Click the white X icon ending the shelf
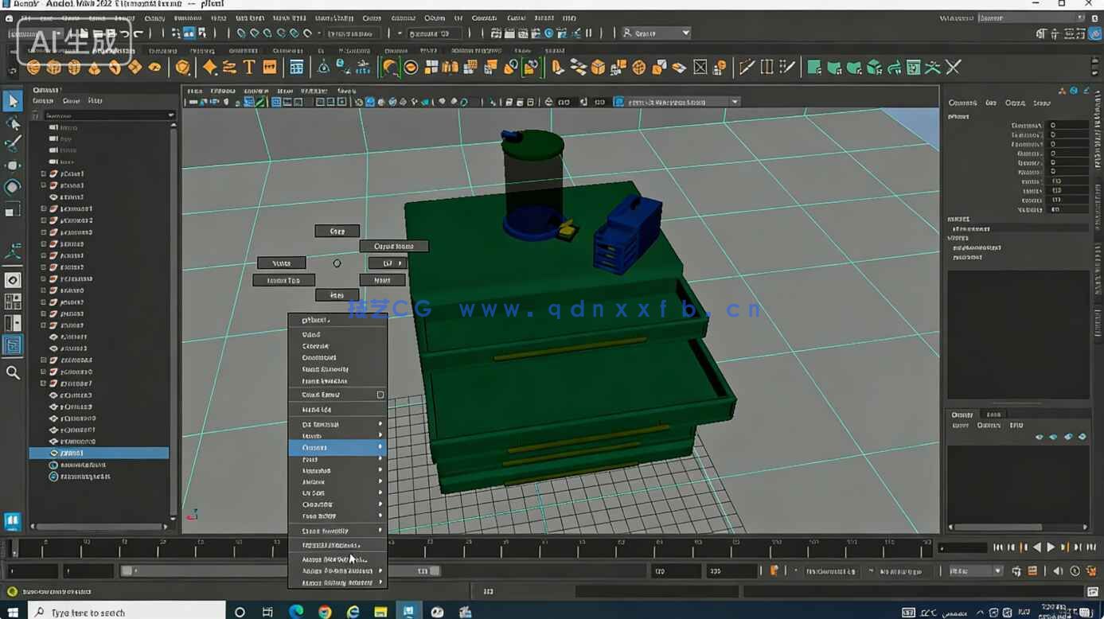Image resolution: width=1104 pixels, height=619 pixels. pos(953,68)
